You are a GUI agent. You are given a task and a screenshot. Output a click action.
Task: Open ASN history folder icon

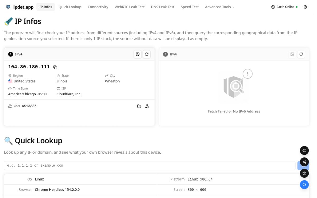click(x=139, y=106)
